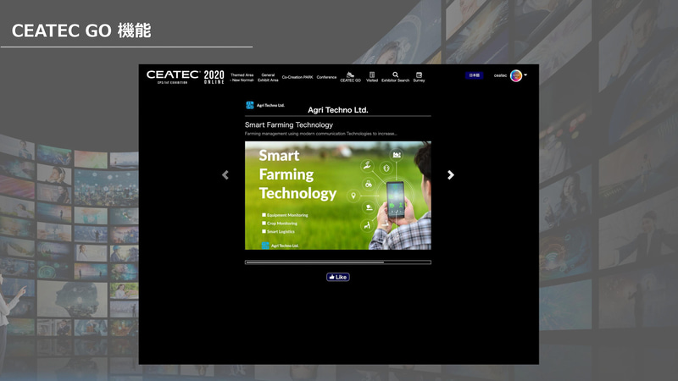The width and height of the screenshot is (678, 381).
Task: Click the CEATEC GO 機能 slide title
Action: pos(81,30)
